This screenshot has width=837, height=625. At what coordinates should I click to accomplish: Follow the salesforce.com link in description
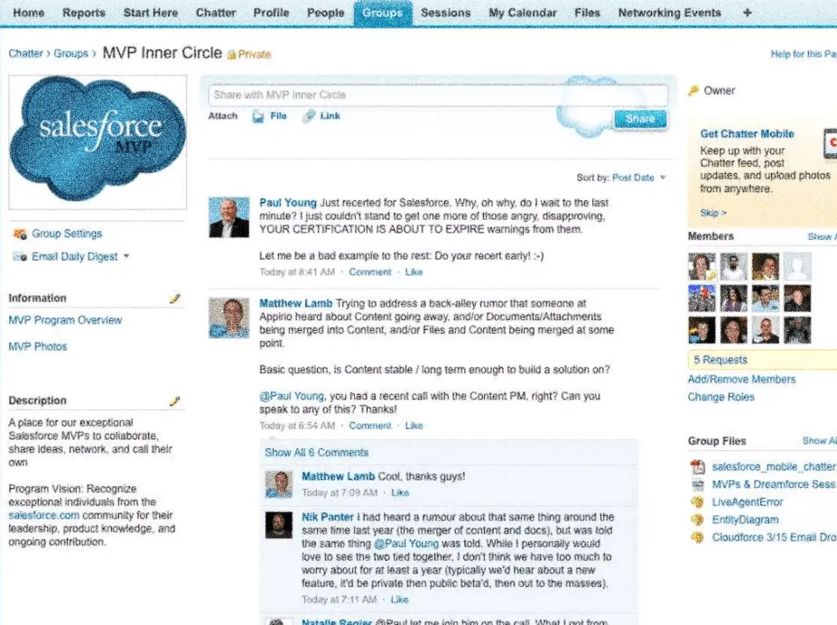pos(43,515)
